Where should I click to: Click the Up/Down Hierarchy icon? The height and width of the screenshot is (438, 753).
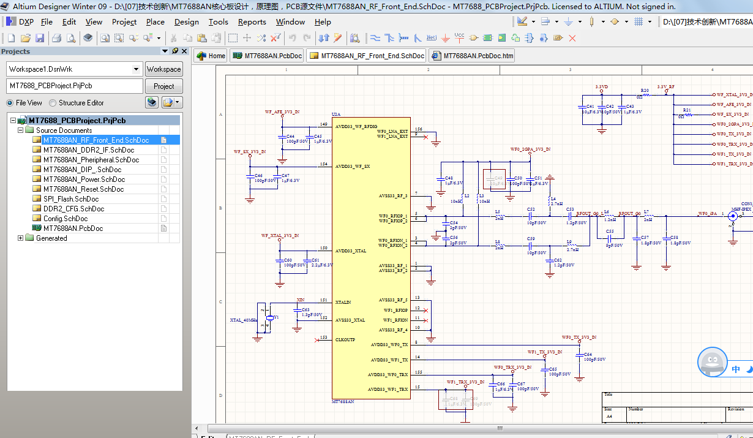(x=324, y=38)
